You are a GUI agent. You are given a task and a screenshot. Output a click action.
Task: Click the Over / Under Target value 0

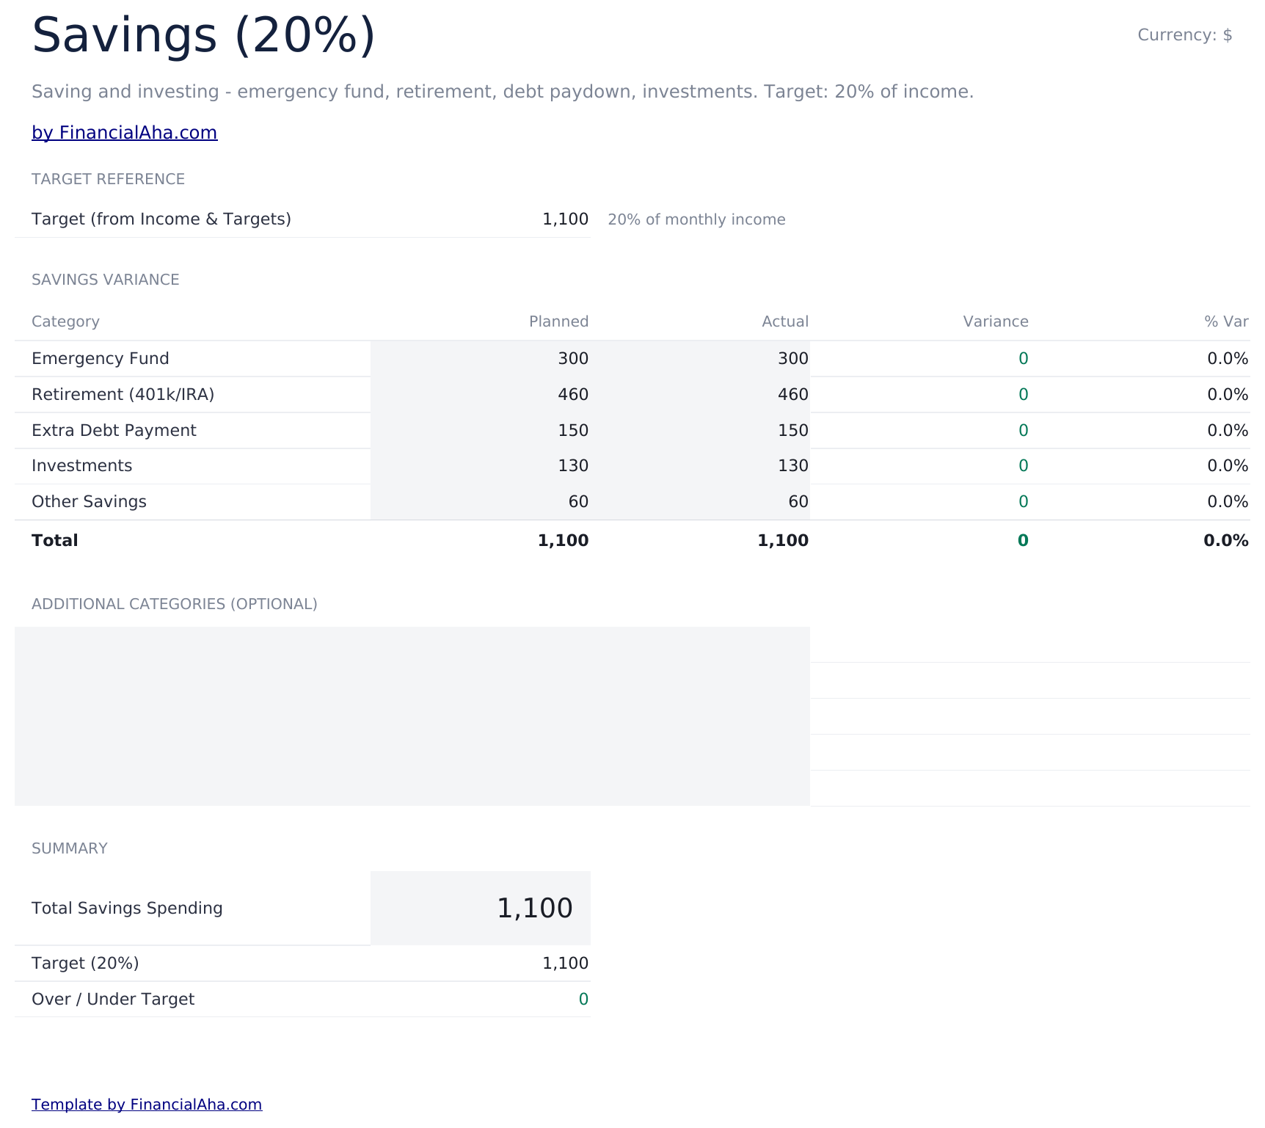tap(583, 1000)
